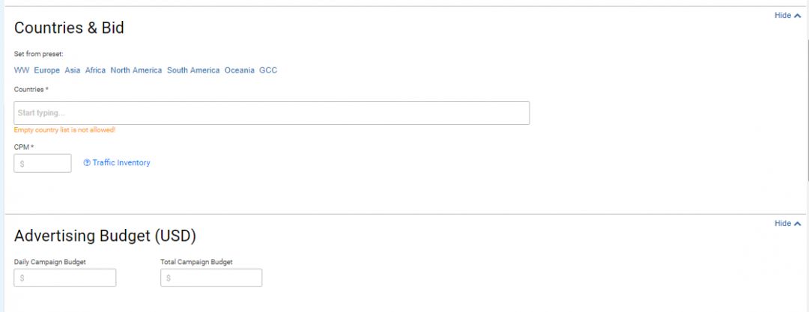Click the Total Campaign Budget field
Image resolution: width=809 pixels, height=312 pixels.
click(x=211, y=278)
